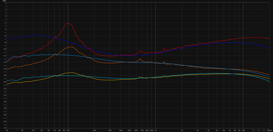Click the 2k label on frequency axis
Screen dimensions: 273x132
pyautogui.click(x=182, y=130)
